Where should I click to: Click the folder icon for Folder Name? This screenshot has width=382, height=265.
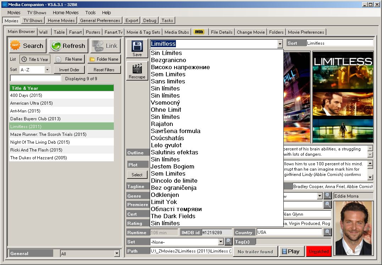92,59
